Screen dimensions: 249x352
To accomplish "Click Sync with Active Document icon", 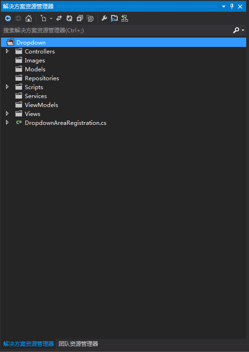I will [x=59, y=18].
